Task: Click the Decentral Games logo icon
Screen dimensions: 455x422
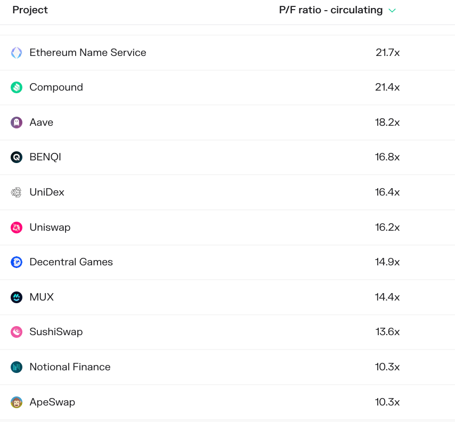Action: [x=17, y=262]
